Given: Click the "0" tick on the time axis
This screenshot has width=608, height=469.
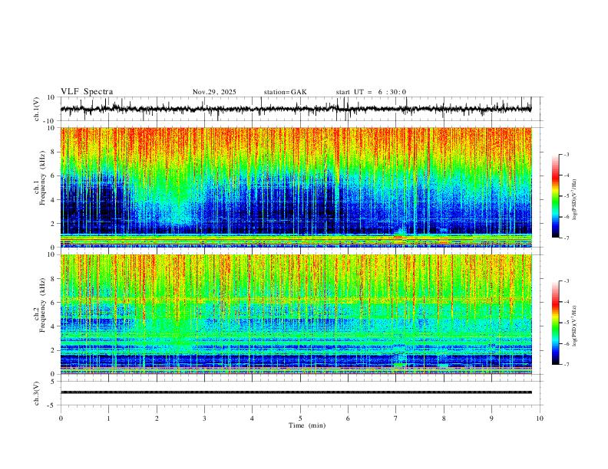Looking at the screenshot, I should pyautogui.click(x=61, y=418).
